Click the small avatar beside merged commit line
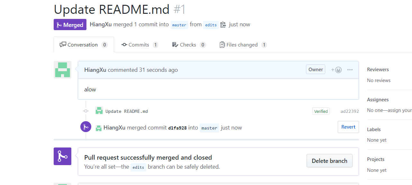 coord(99,128)
